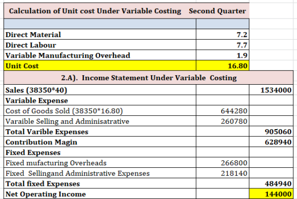
Task: Click the 'Total fixed Expenses' label
Action: (x=100, y=183)
